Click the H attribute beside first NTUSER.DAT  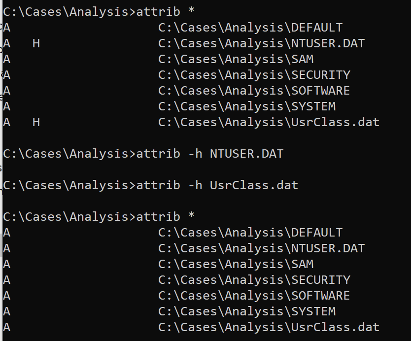pos(36,43)
